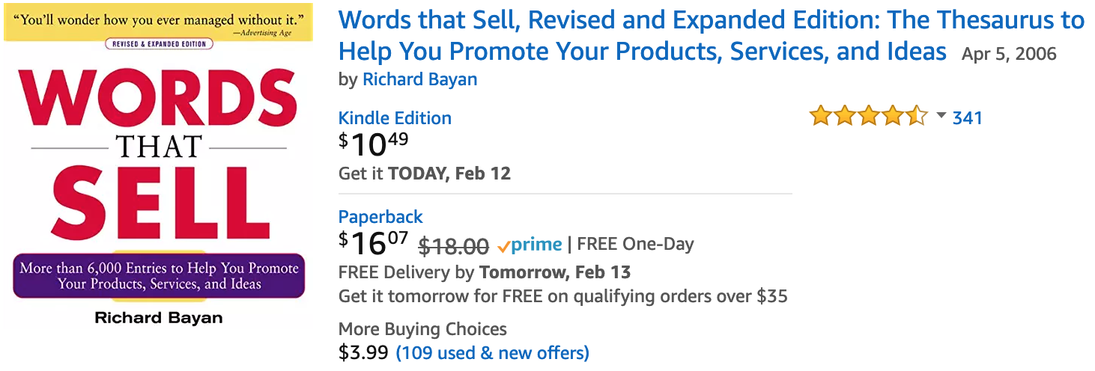Open the Words that Sell book title link
Screen dimensions: 1095x371
coord(711,36)
